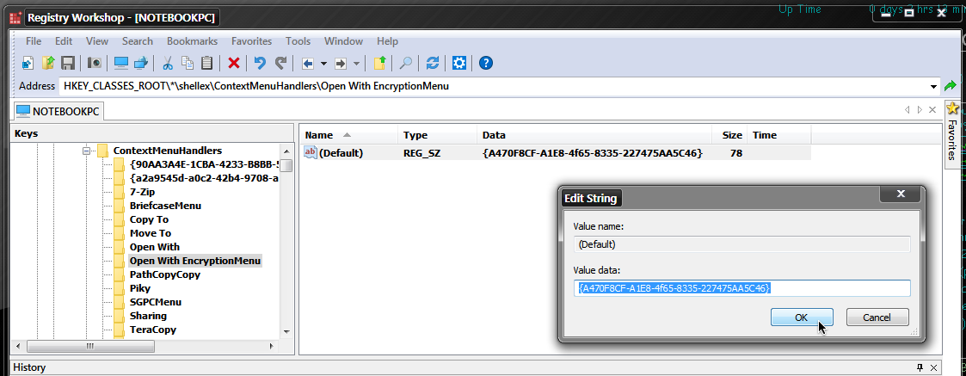Click the blue Help question icon
Viewport: 966px width, 376px height.
(485, 63)
